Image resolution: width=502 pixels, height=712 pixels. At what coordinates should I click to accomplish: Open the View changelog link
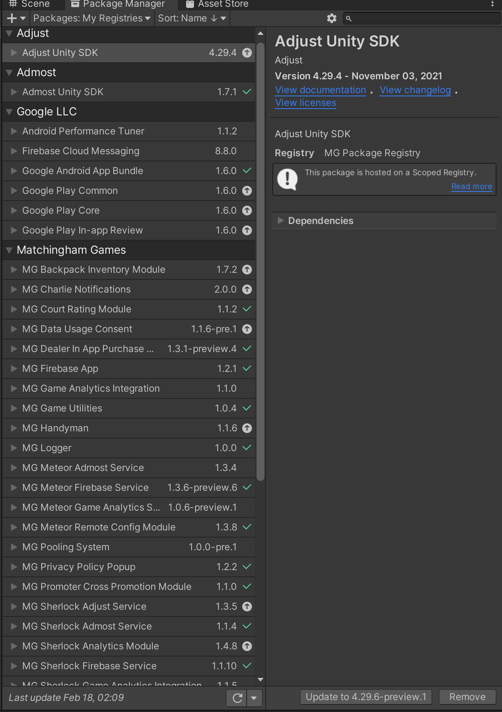tap(415, 90)
